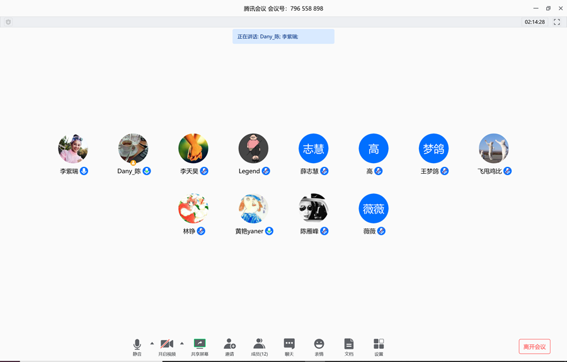The width and height of the screenshot is (567, 362).
Task: Open the chat panel
Action: point(289,344)
